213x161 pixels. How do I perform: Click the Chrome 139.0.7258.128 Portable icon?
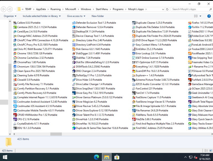pyautogui.click(x=15, y=53)
